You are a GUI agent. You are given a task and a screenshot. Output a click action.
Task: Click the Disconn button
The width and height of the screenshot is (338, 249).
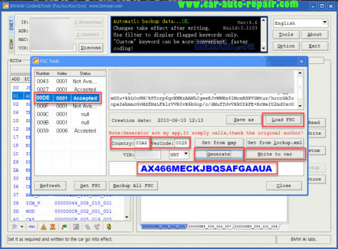click(91, 48)
